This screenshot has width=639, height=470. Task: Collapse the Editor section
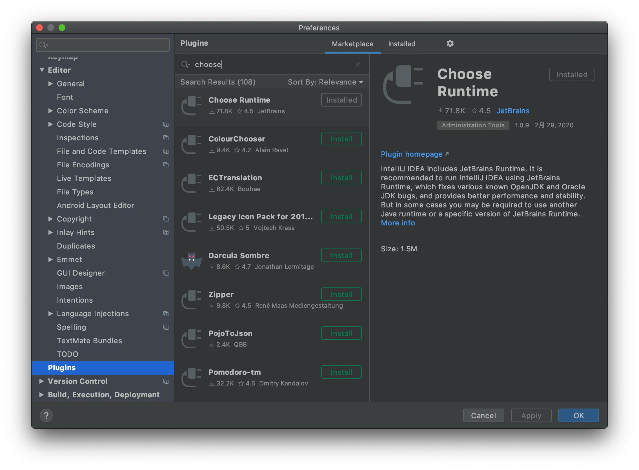tap(42, 70)
